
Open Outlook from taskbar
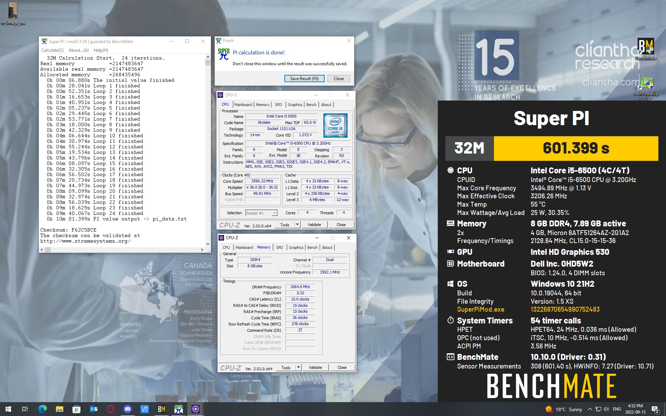click(x=93, y=409)
